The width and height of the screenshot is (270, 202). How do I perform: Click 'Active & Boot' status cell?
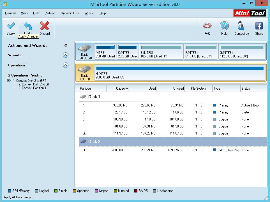250,105
